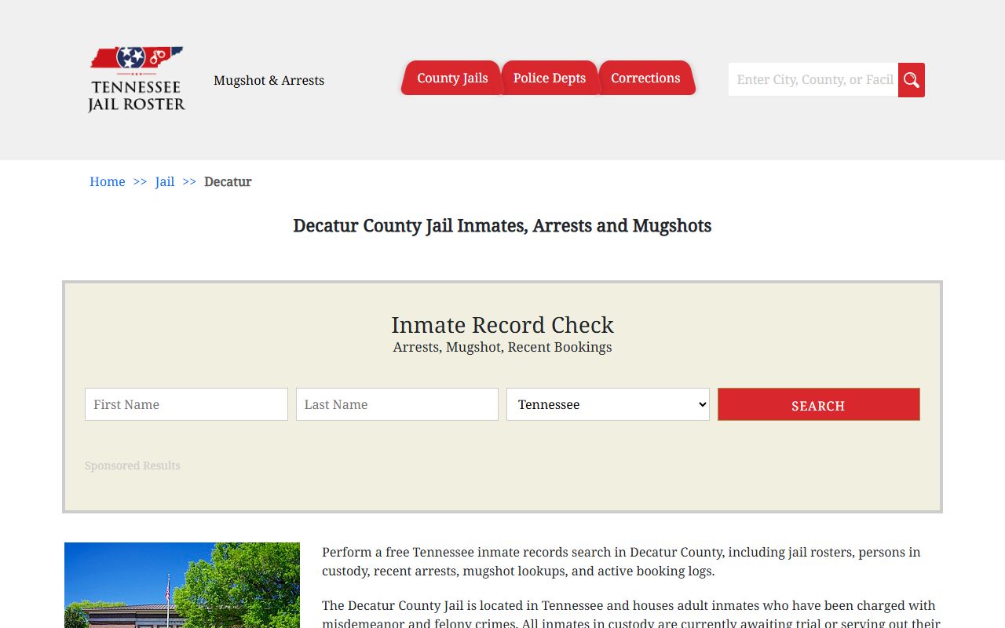Click the Decatur County Jail page heading
Image resolution: width=1005 pixels, height=628 pixels.
point(502,226)
